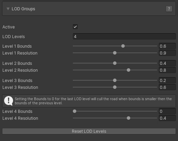Click the Level 1 Bounds slider handle
Image resolution: width=178 pixels, height=141 pixels.
123,46
